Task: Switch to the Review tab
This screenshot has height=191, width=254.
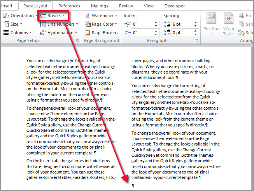Action: click(x=126, y=6)
